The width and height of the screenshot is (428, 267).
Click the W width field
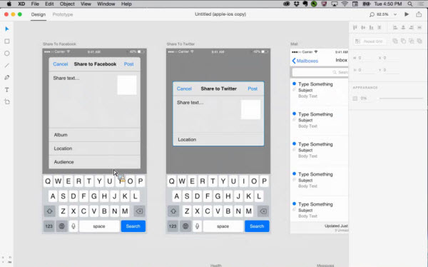coord(365,58)
